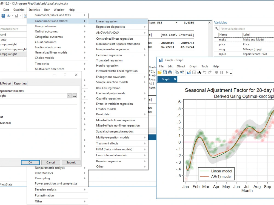Click the ellipsis button beside variables field

(x=75, y=96)
